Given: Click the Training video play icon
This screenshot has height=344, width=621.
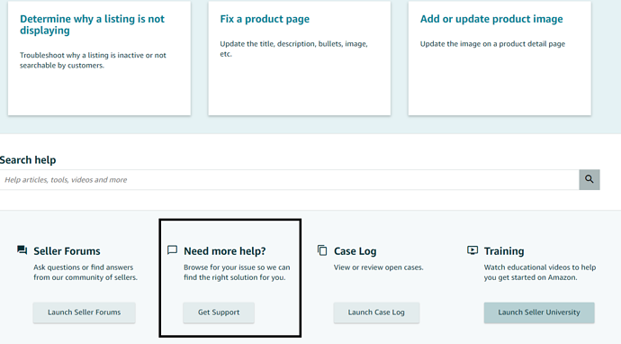Looking at the screenshot, I should tap(472, 250).
